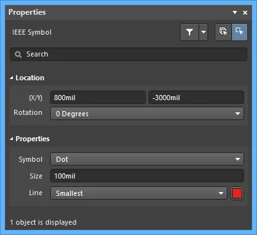Viewport: 257px width, 235px height.
Task: Edit the Y location field -3000mil
Action: point(196,98)
